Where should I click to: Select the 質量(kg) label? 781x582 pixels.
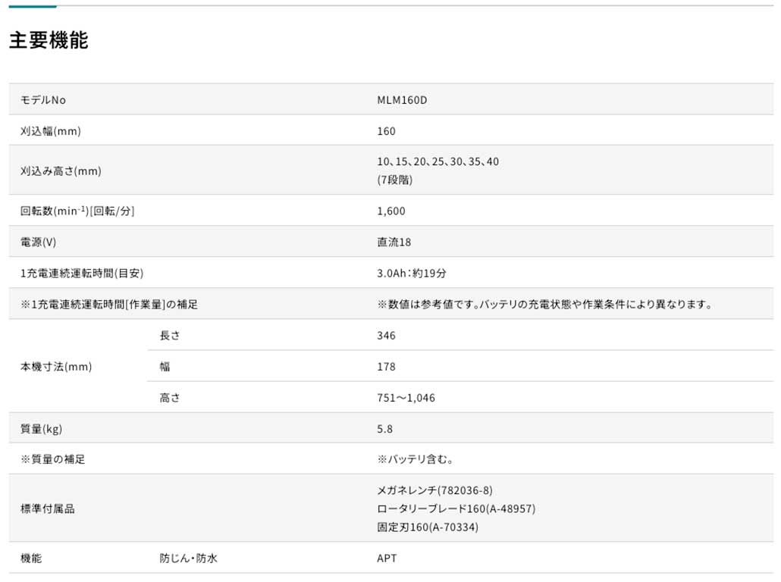click(42, 429)
